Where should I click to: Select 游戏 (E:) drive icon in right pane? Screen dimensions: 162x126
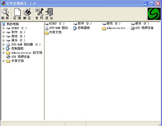[x=104, y=24]
